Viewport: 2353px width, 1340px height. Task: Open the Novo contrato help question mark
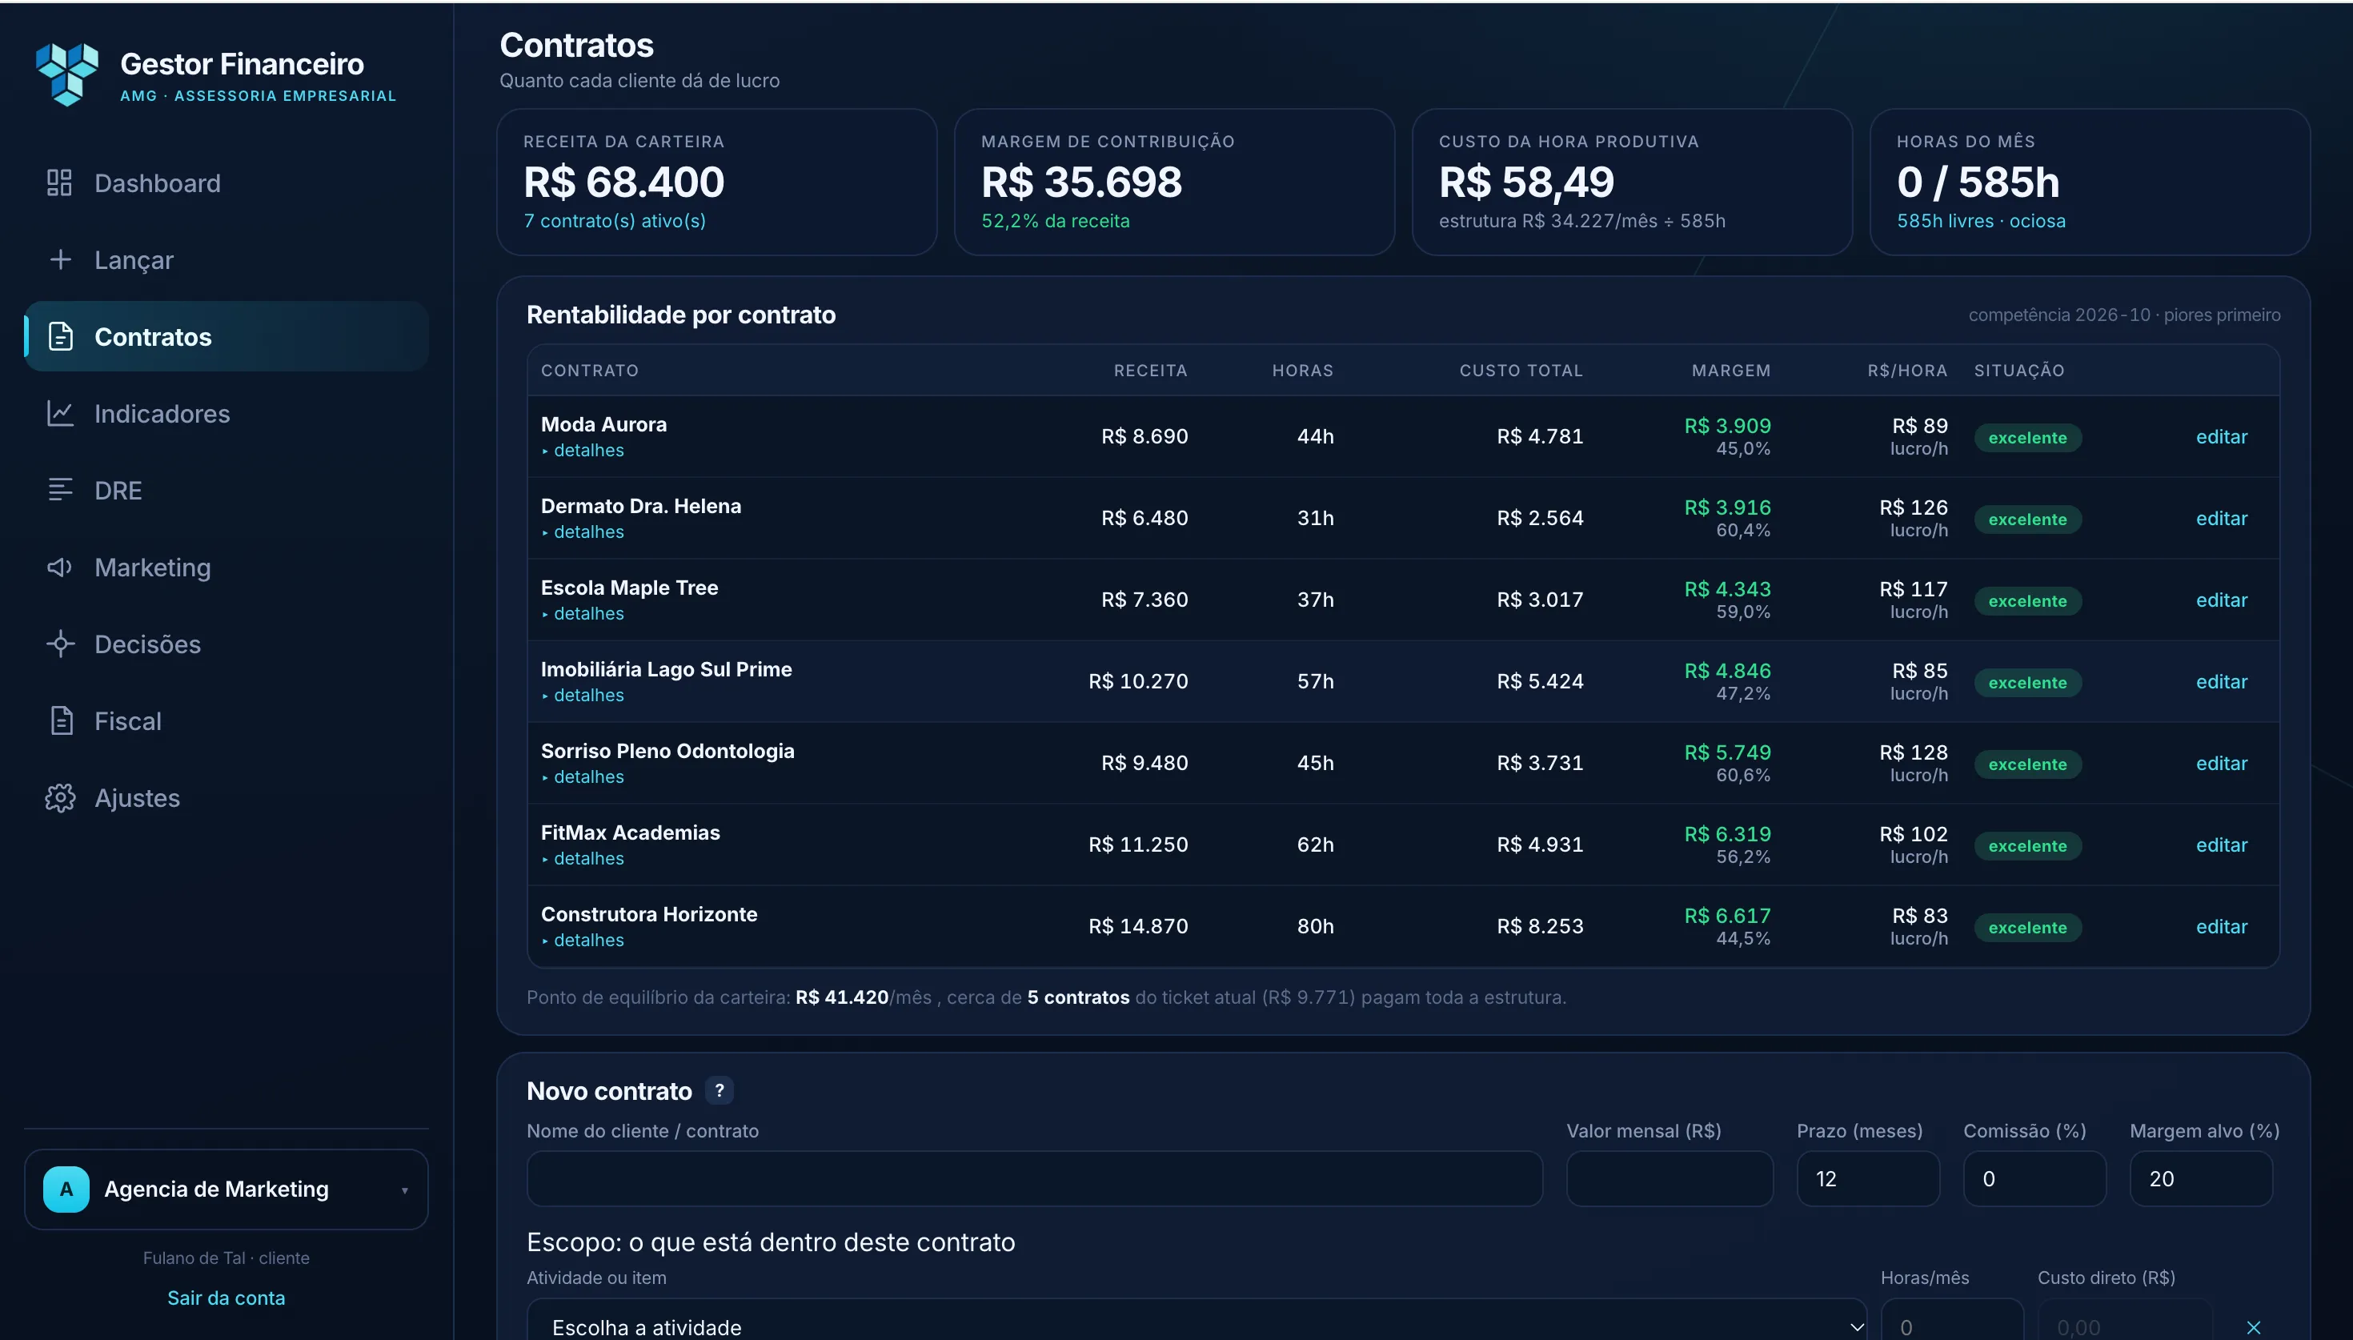tap(720, 1089)
